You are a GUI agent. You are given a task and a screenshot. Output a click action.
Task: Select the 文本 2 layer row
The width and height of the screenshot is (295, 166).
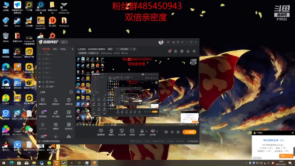click(56, 82)
